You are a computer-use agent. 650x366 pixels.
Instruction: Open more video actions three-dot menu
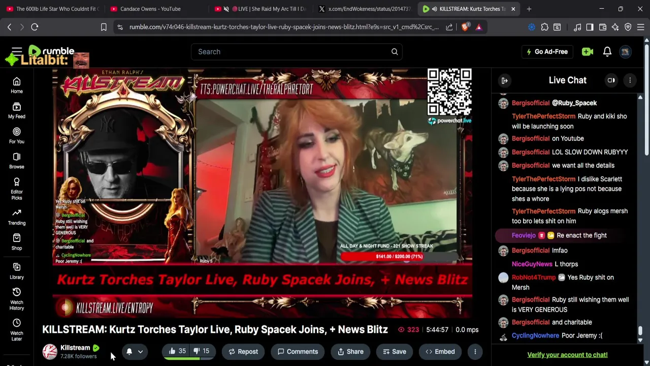(475, 351)
